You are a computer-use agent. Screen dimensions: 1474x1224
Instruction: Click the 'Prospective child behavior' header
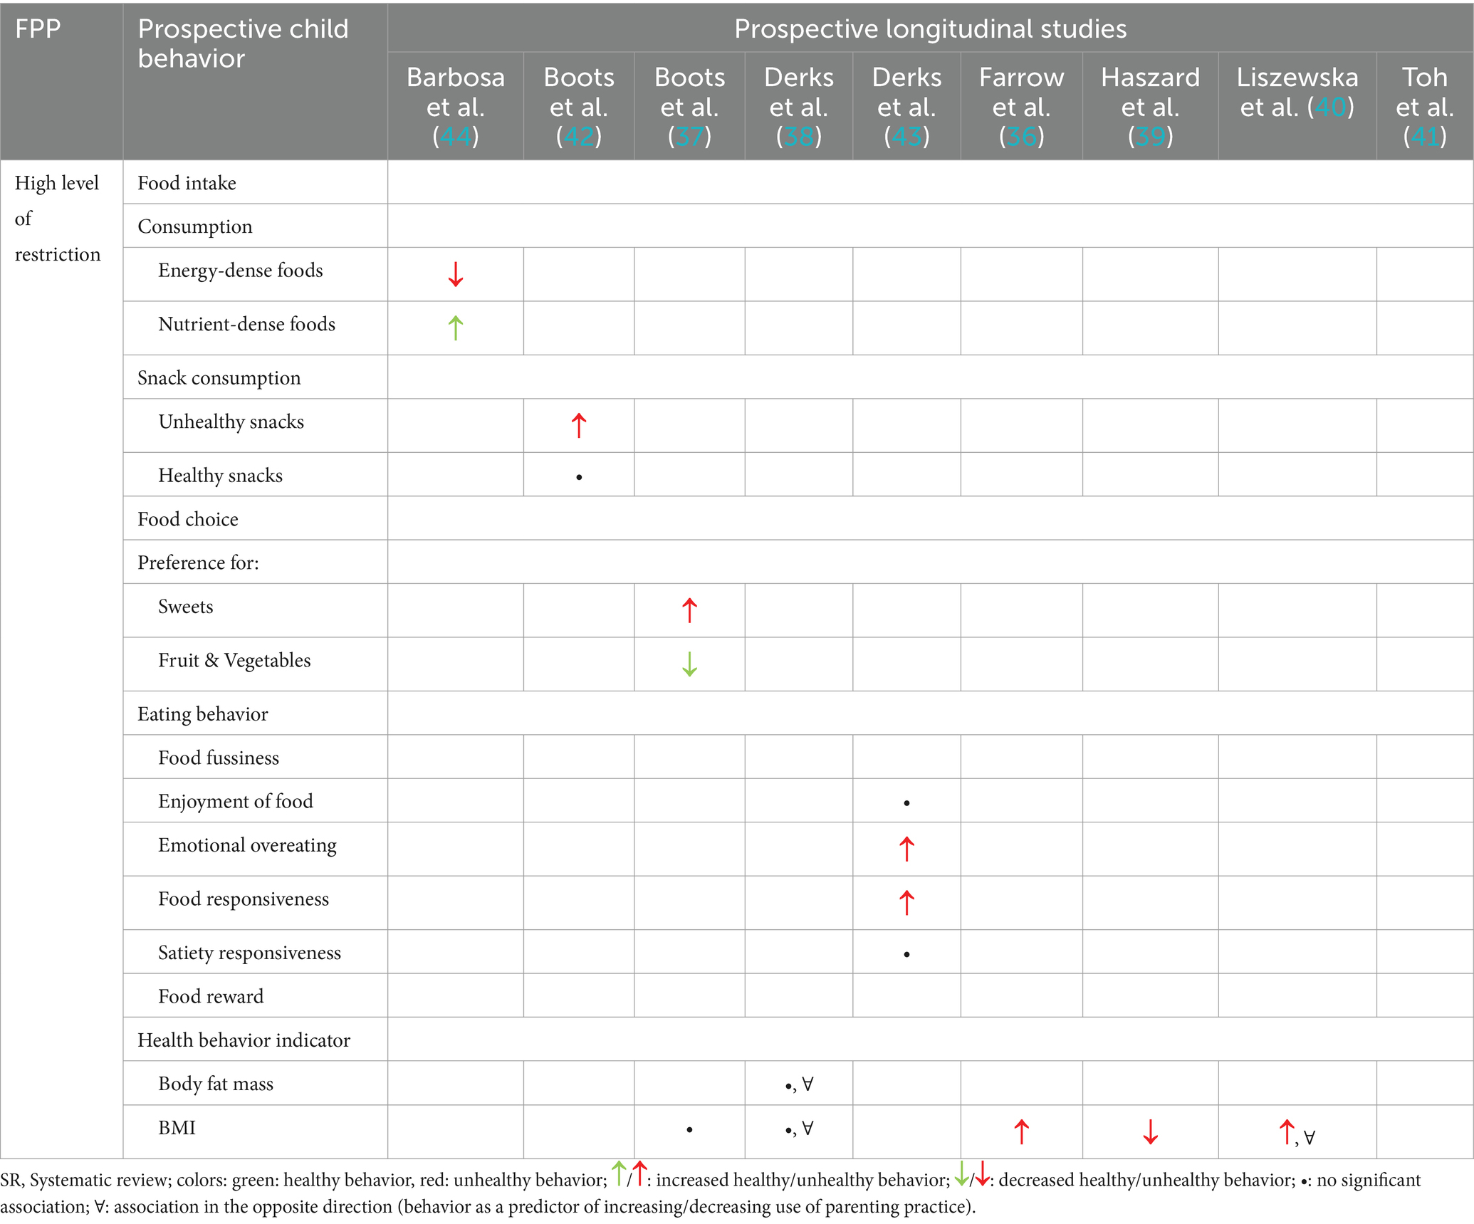(x=243, y=43)
